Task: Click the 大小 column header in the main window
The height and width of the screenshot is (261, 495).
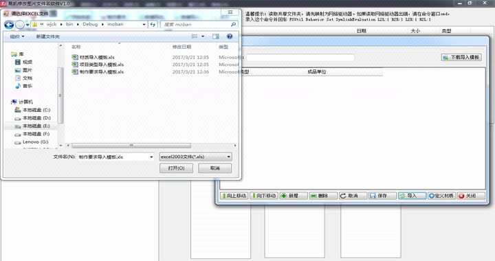Action: tap(415, 31)
